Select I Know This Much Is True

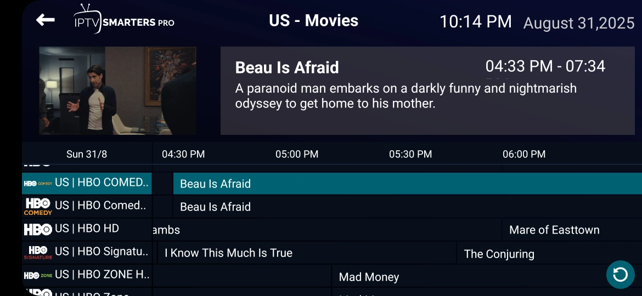point(307,253)
